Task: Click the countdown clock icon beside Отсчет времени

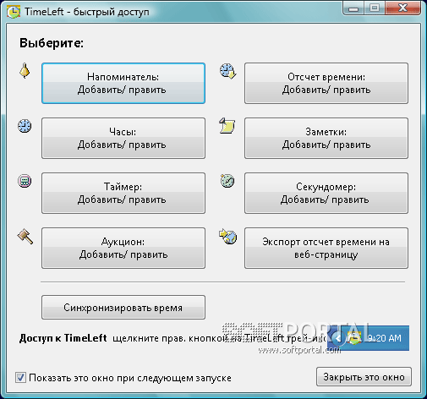Action: 227,71
